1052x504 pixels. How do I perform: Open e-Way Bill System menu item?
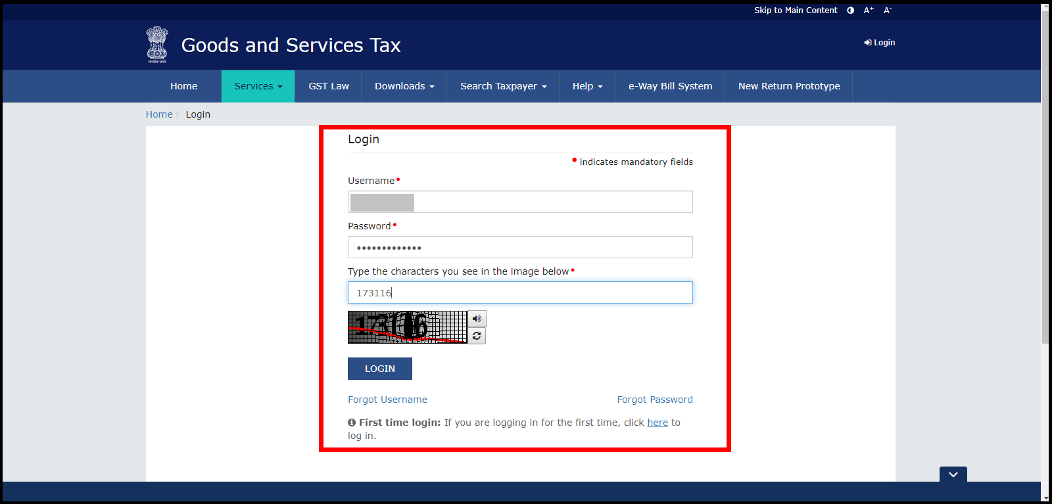[x=670, y=86]
